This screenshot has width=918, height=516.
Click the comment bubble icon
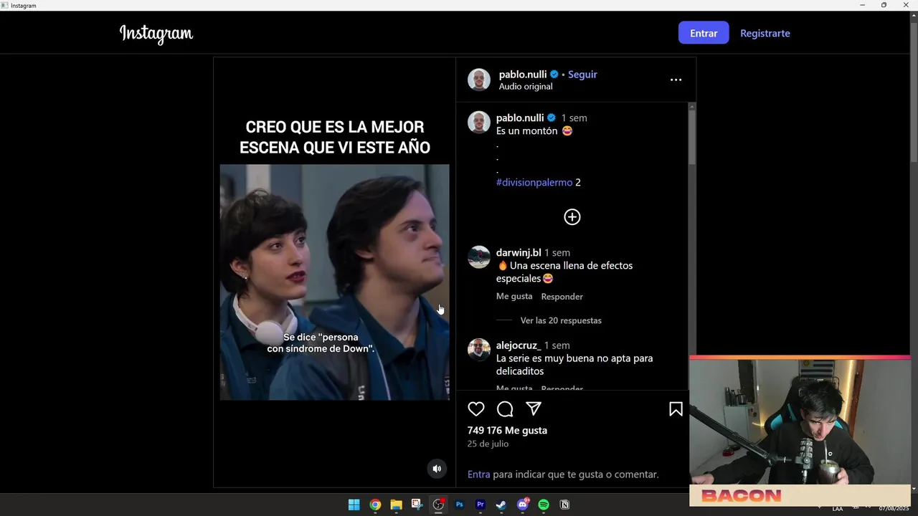tap(505, 408)
